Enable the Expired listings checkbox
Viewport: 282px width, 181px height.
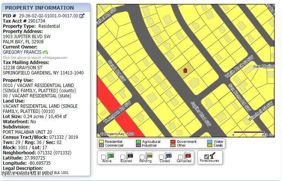click(123, 157)
